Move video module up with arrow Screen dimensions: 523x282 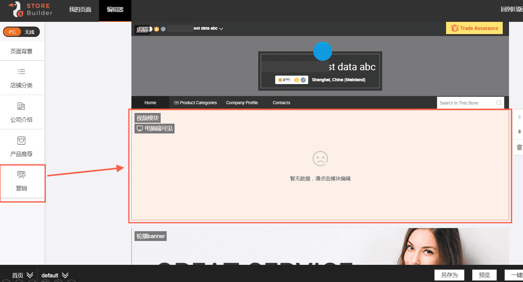(x=519, y=117)
